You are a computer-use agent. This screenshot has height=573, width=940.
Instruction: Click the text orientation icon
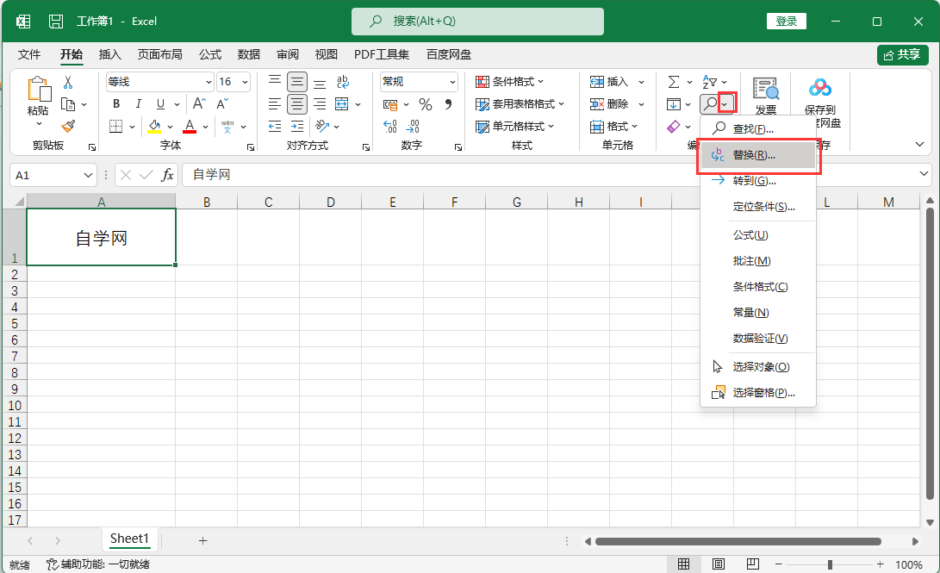pos(322,126)
